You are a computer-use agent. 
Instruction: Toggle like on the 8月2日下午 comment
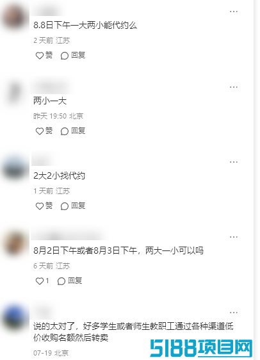coord(42,281)
